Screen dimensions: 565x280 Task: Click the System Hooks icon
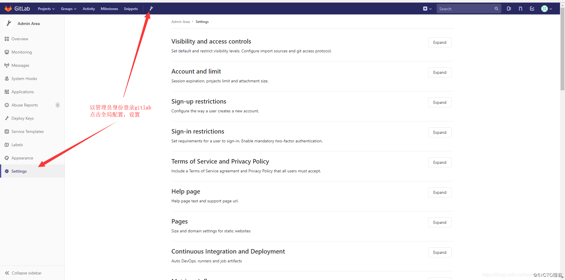[7, 79]
